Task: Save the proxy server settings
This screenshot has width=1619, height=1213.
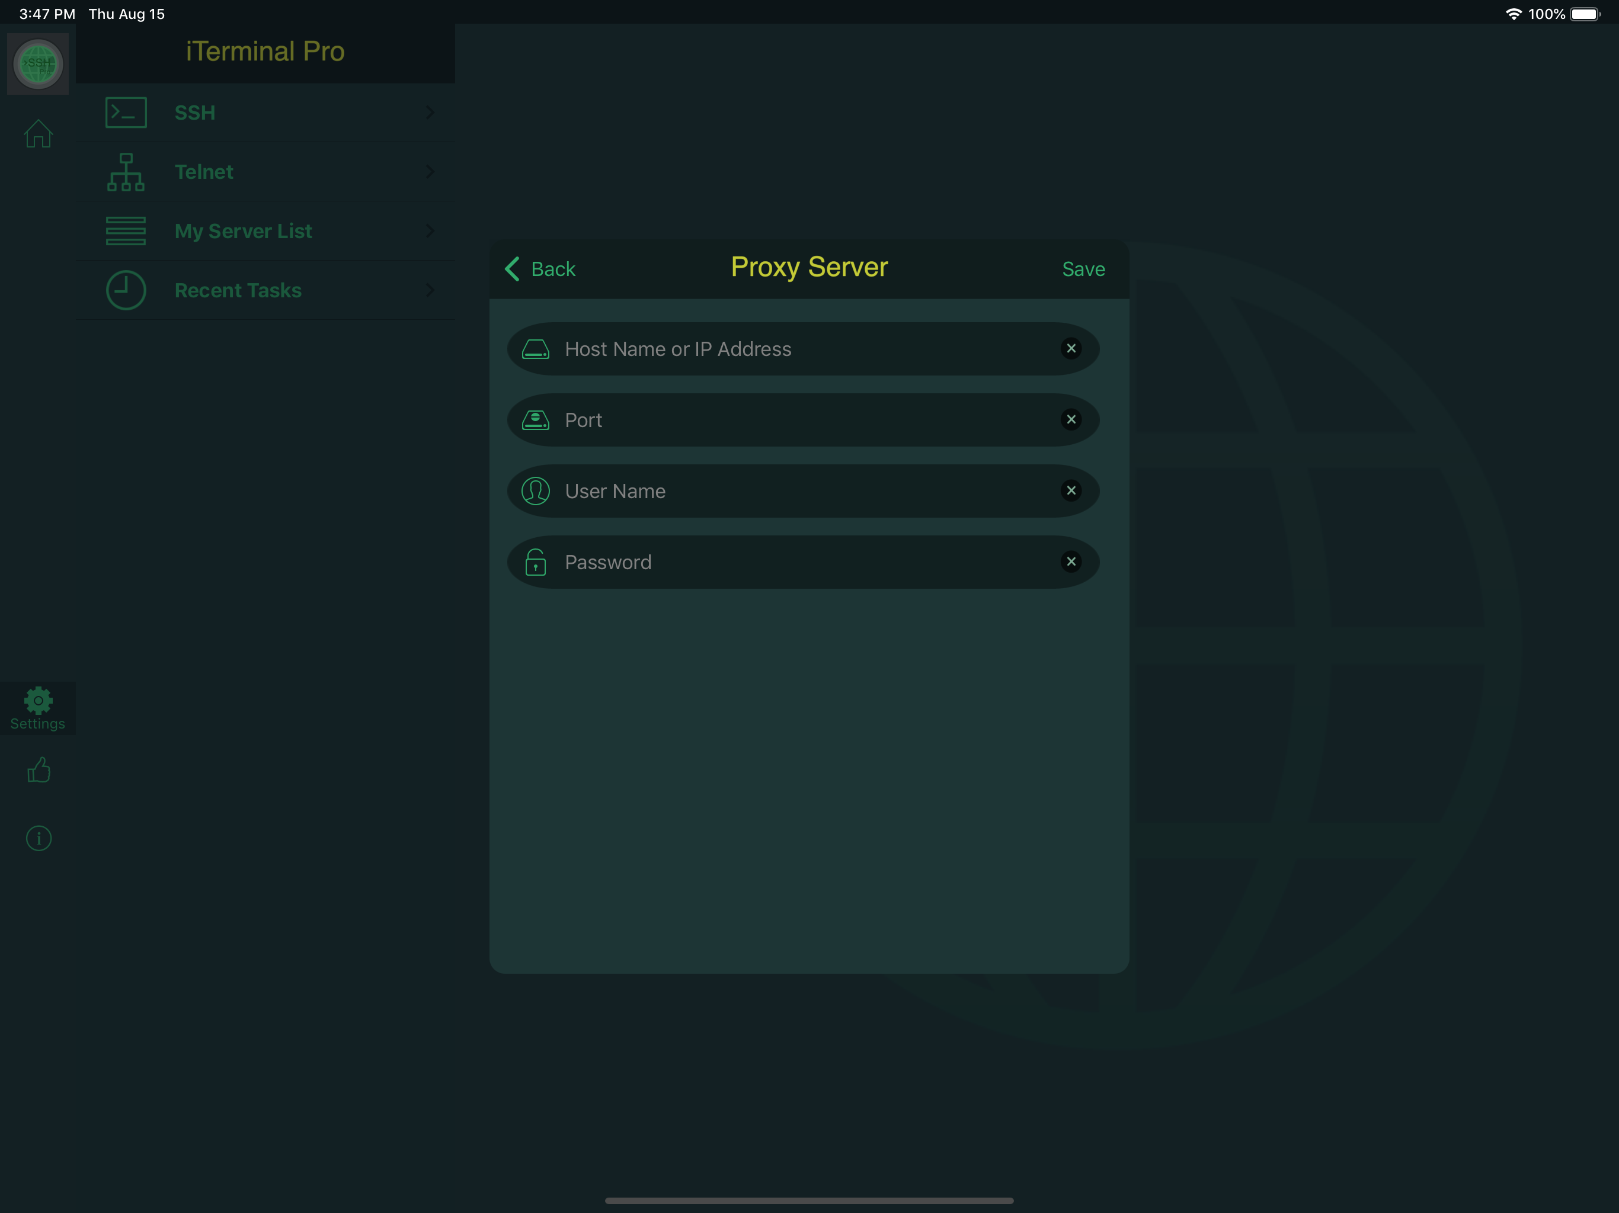Action: click(1083, 269)
